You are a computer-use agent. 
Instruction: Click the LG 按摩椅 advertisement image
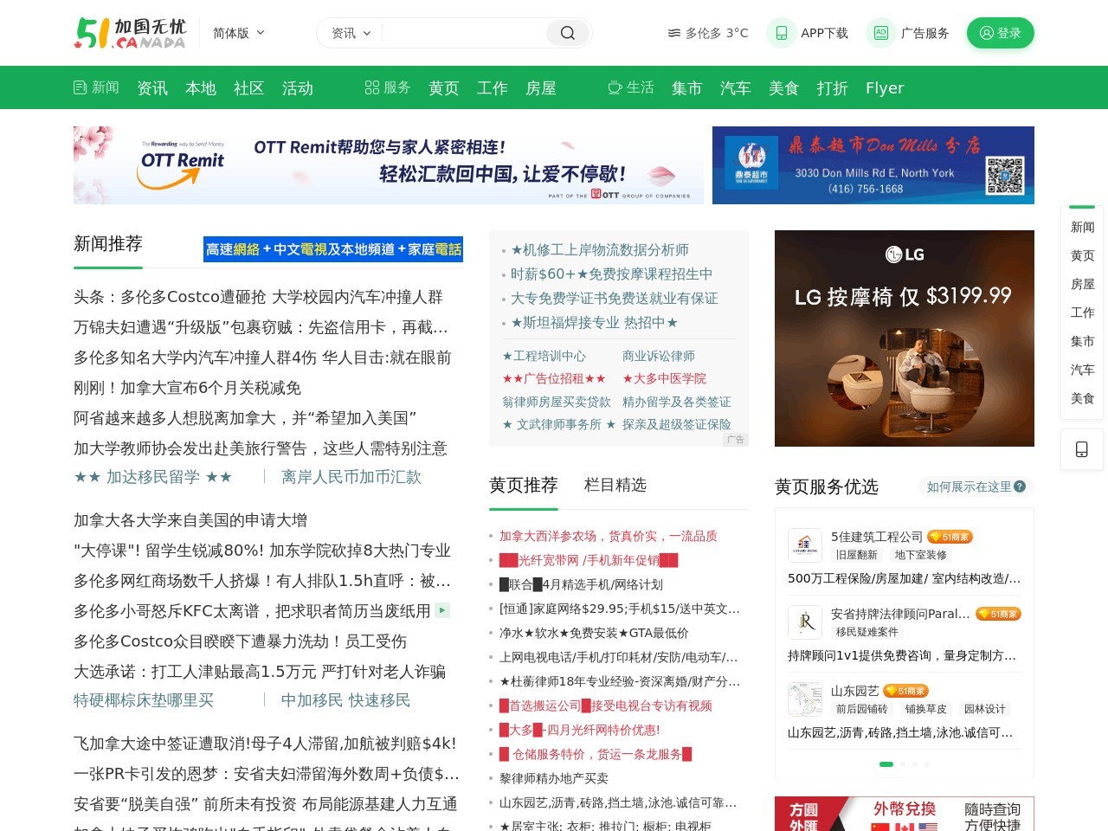tap(905, 338)
